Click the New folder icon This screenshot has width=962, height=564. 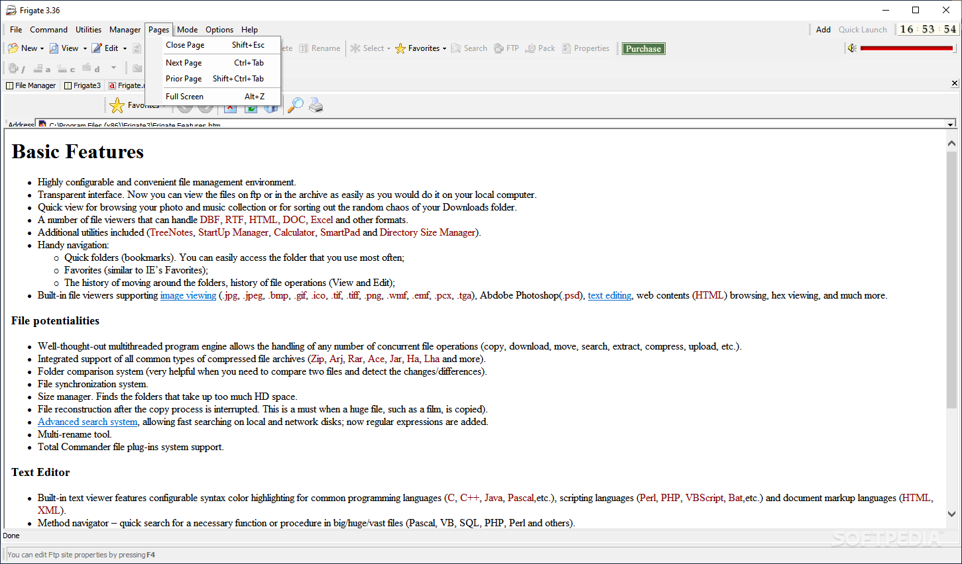[13, 48]
